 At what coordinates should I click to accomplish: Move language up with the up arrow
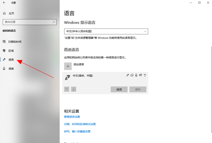point(67,89)
